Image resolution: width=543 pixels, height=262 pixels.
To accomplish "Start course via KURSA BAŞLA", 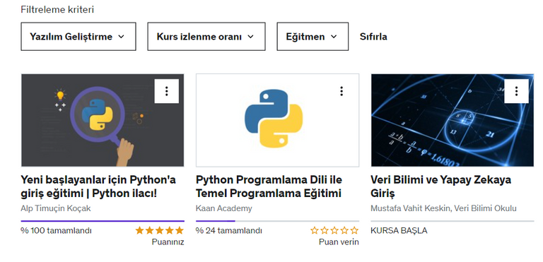I will click(x=399, y=231).
